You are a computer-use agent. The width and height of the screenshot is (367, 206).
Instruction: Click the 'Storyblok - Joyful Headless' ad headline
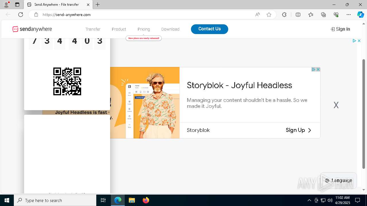(239, 85)
